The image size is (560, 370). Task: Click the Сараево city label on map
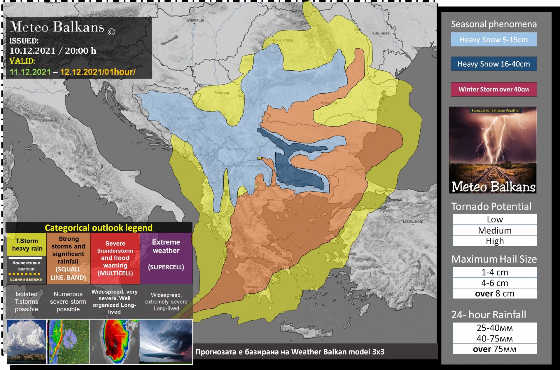point(182,118)
